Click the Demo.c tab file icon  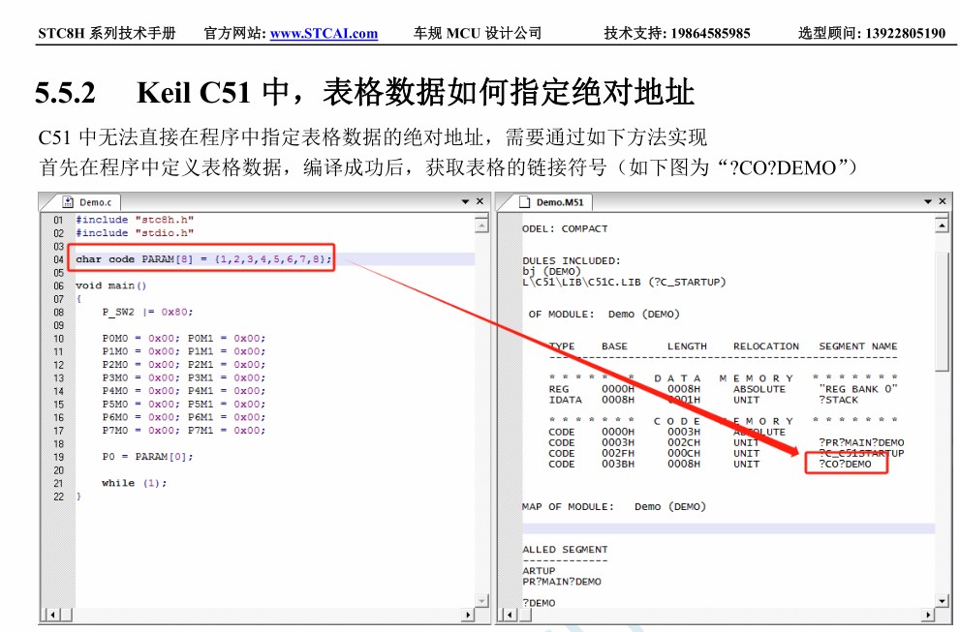69,202
